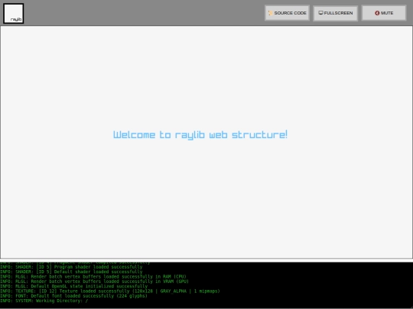Image resolution: width=413 pixels, height=309 pixels.
Task: Open the SOURCE CODE button
Action: click(x=287, y=13)
